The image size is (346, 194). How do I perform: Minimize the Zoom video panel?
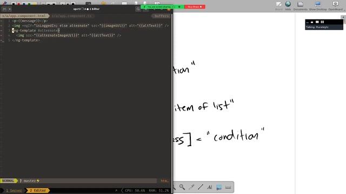click(x=308, y=22)
